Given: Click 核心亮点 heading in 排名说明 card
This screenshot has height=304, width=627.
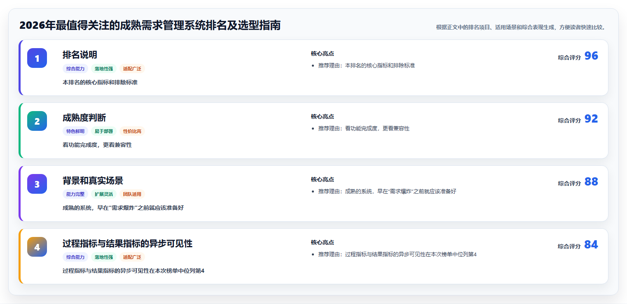Looking at the screenshot, I should pos(322,53).
